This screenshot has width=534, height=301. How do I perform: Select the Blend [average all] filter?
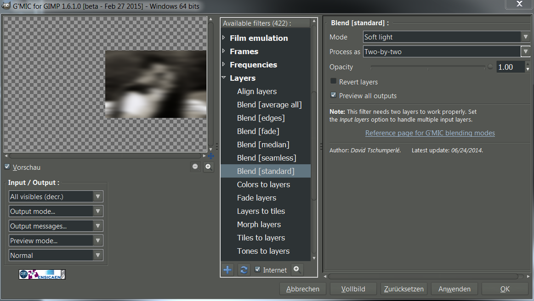pos(269,105)
